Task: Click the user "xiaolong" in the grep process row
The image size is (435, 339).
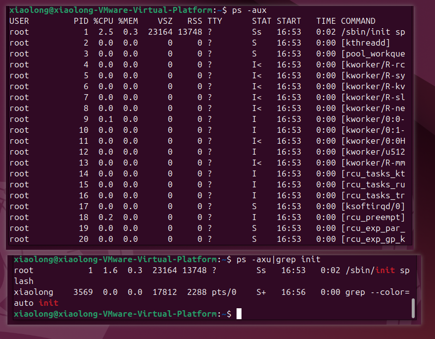Action: coord(34,292)
